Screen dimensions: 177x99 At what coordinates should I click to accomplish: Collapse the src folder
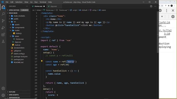[19, 22]
